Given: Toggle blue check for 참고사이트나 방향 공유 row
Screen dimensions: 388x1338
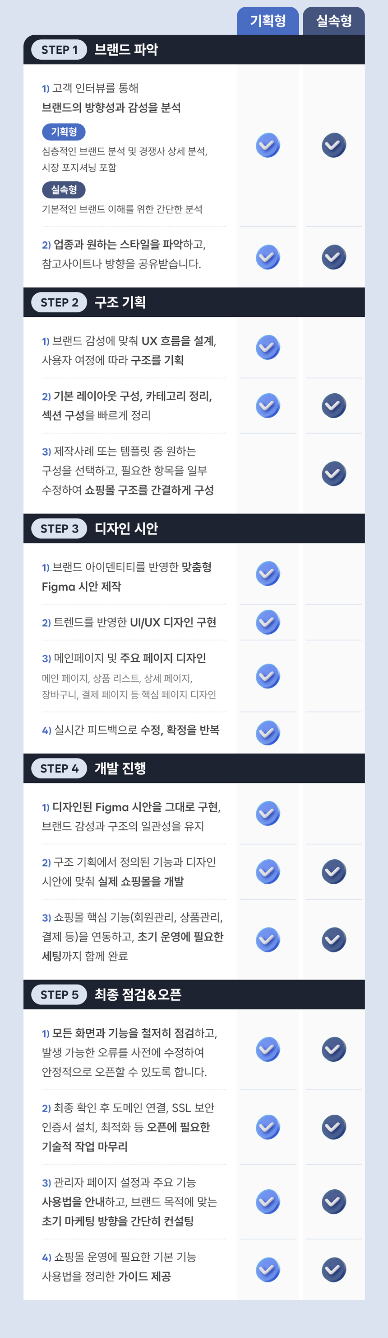Looking at the screenshot, I should click(268, 257).
